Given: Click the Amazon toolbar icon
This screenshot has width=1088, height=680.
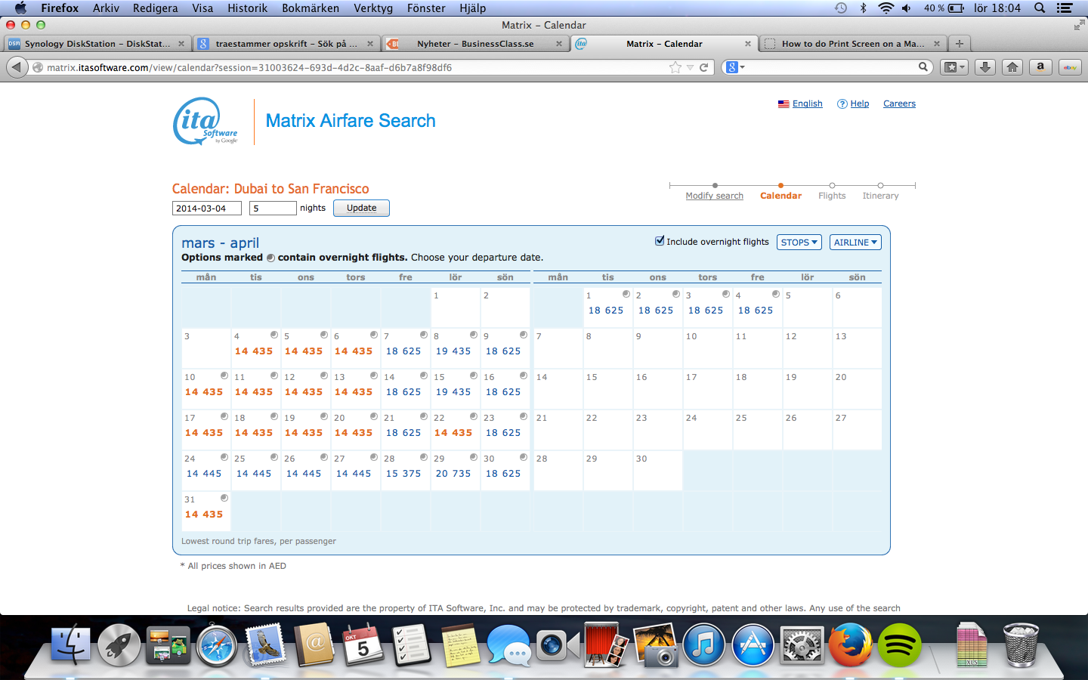Looking at the screenshot, I should coord(1040,67).
